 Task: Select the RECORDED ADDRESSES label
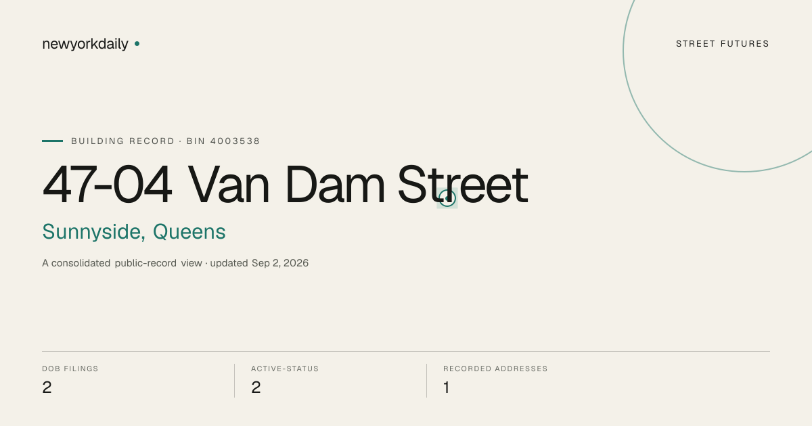click(495, 369)
